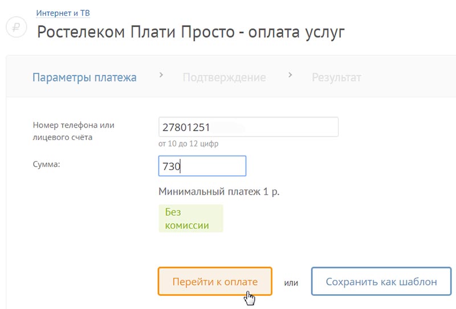
Task: Click the ruble icon near the heading
Action: [17, 27]
